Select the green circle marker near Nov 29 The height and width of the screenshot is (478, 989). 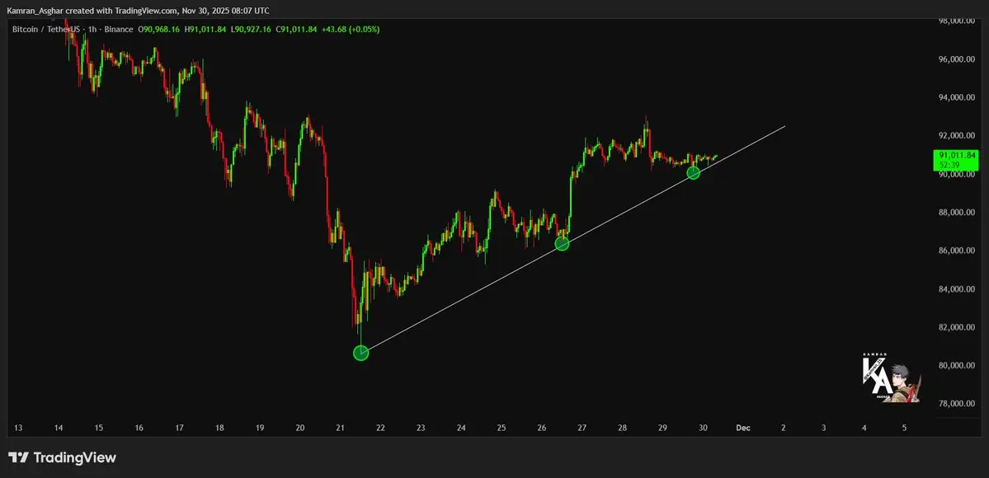[x=693, y=172]
